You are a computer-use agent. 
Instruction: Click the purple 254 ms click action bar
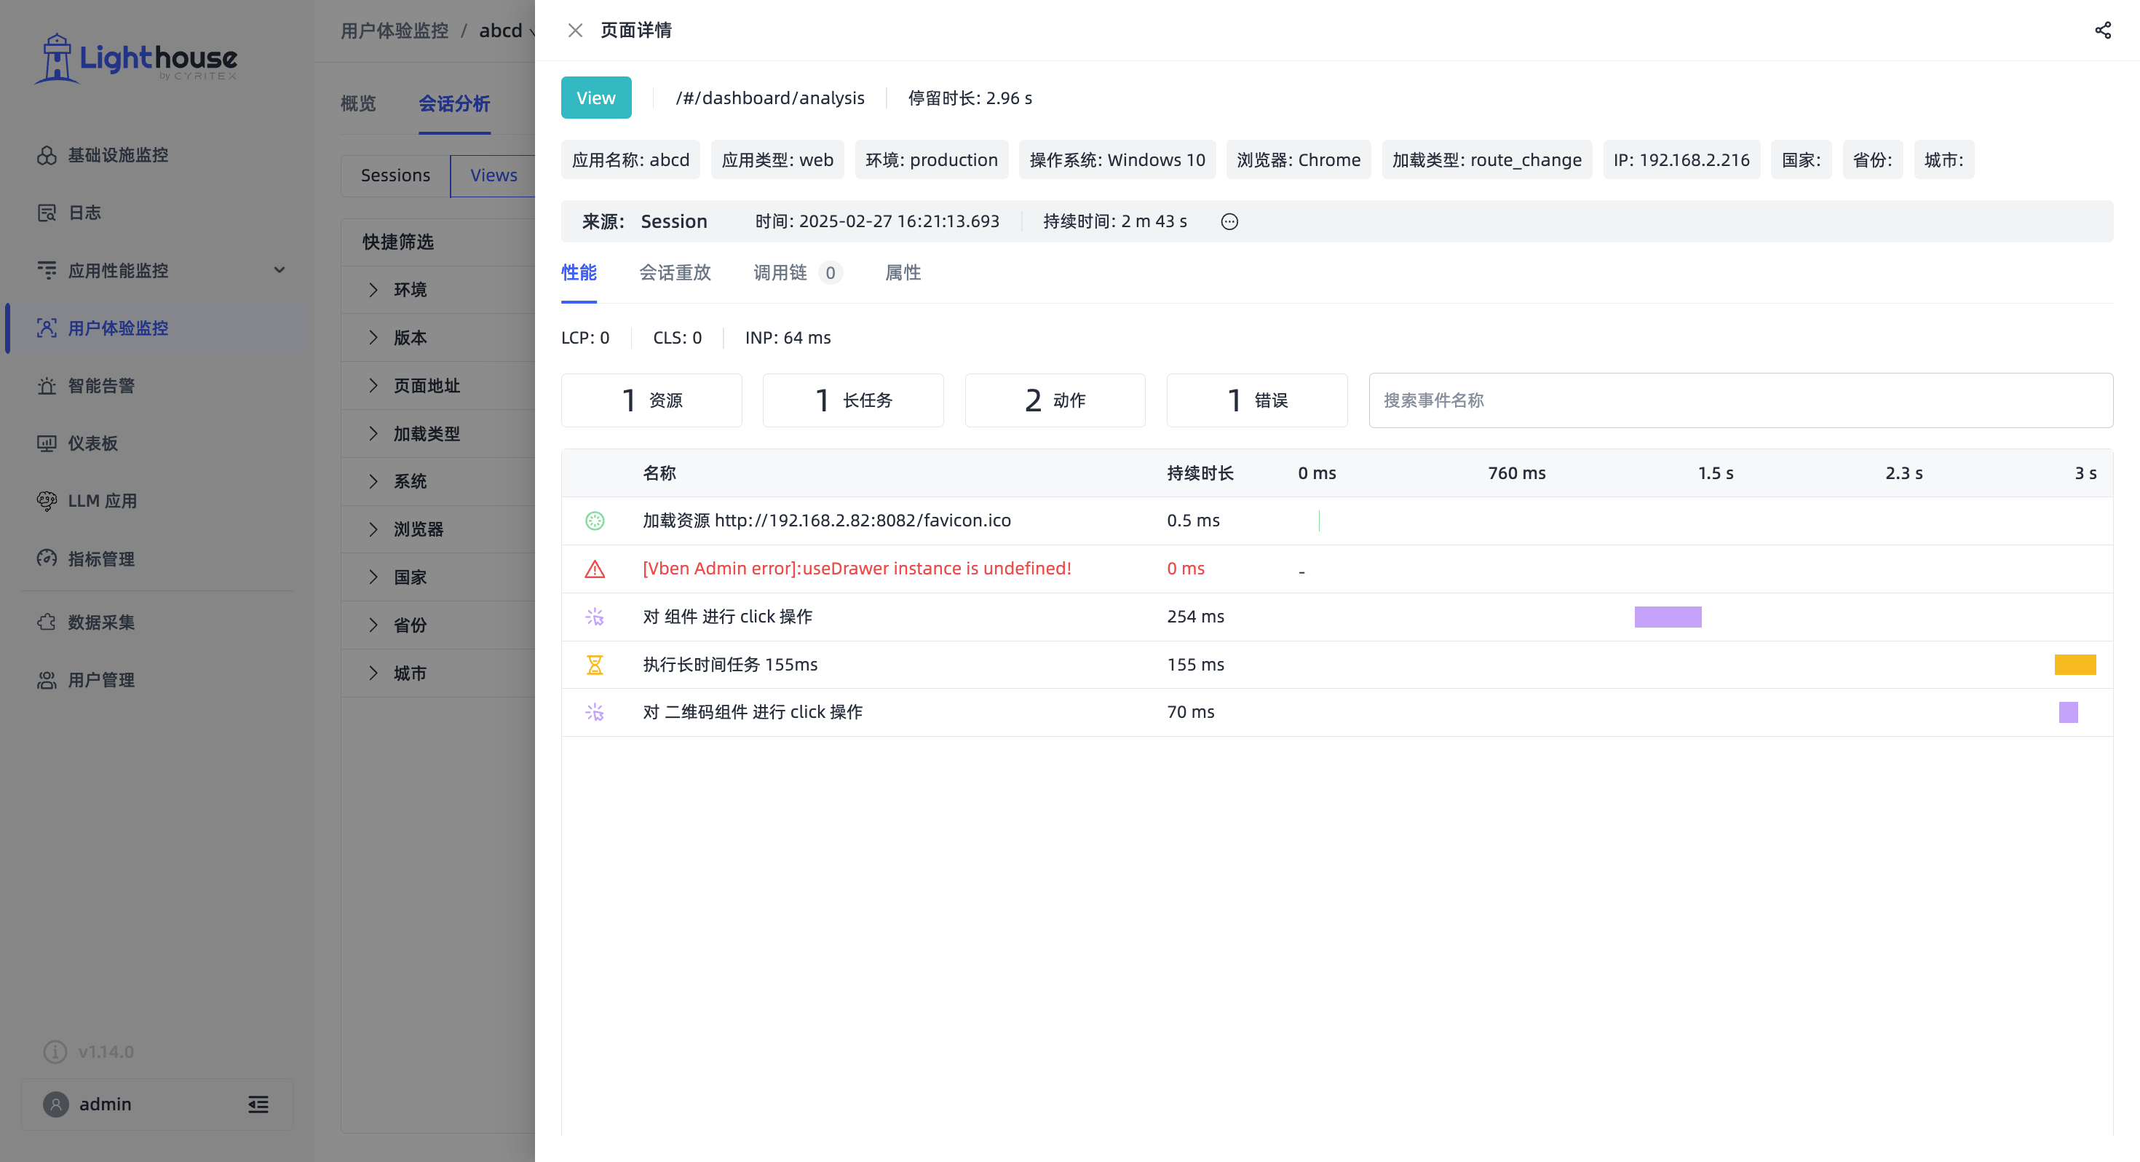tap(1668, 617)
